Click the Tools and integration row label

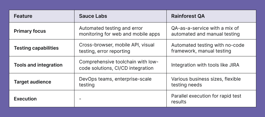pyautogui.click(x=38, y=65)
